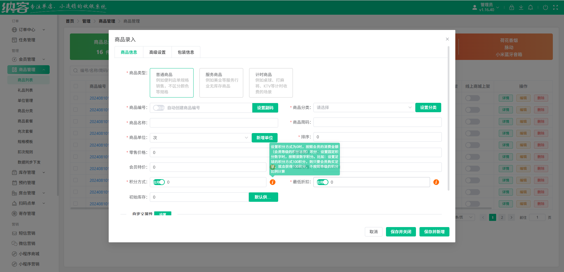
Task: Select the service product type card
Action: (221, 83)
